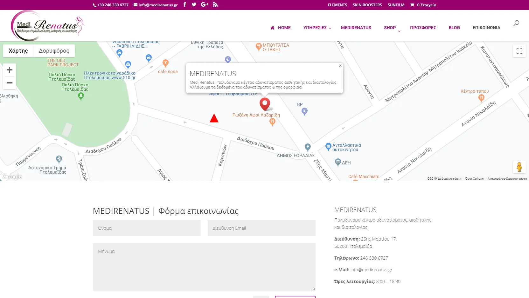This screenshot has height=298, width=529.
Task: Click the info@medirenatus.gr email link
Action: [x=156, y=5]
